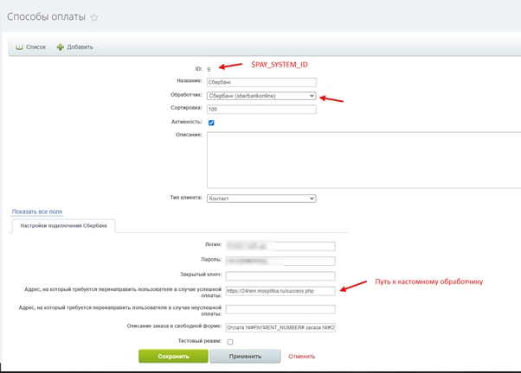Open the Обработчик dropdown

pyautogui.click(x=261, y=96)
